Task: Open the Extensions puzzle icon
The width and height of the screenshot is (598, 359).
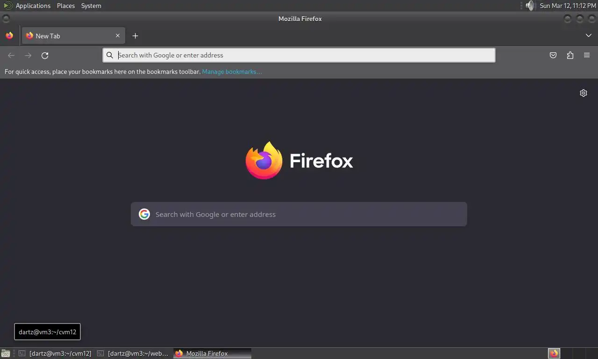Action: pyautogui.click(x=570, y=55)
